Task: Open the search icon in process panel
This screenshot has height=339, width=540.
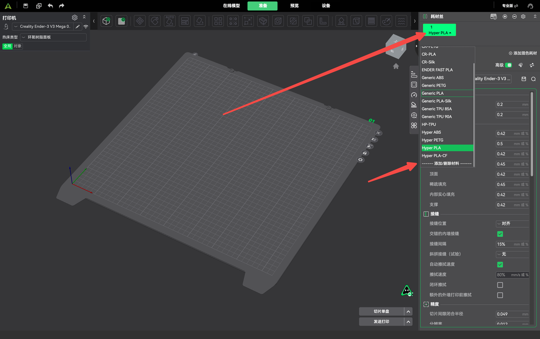Action: [533, 79]
